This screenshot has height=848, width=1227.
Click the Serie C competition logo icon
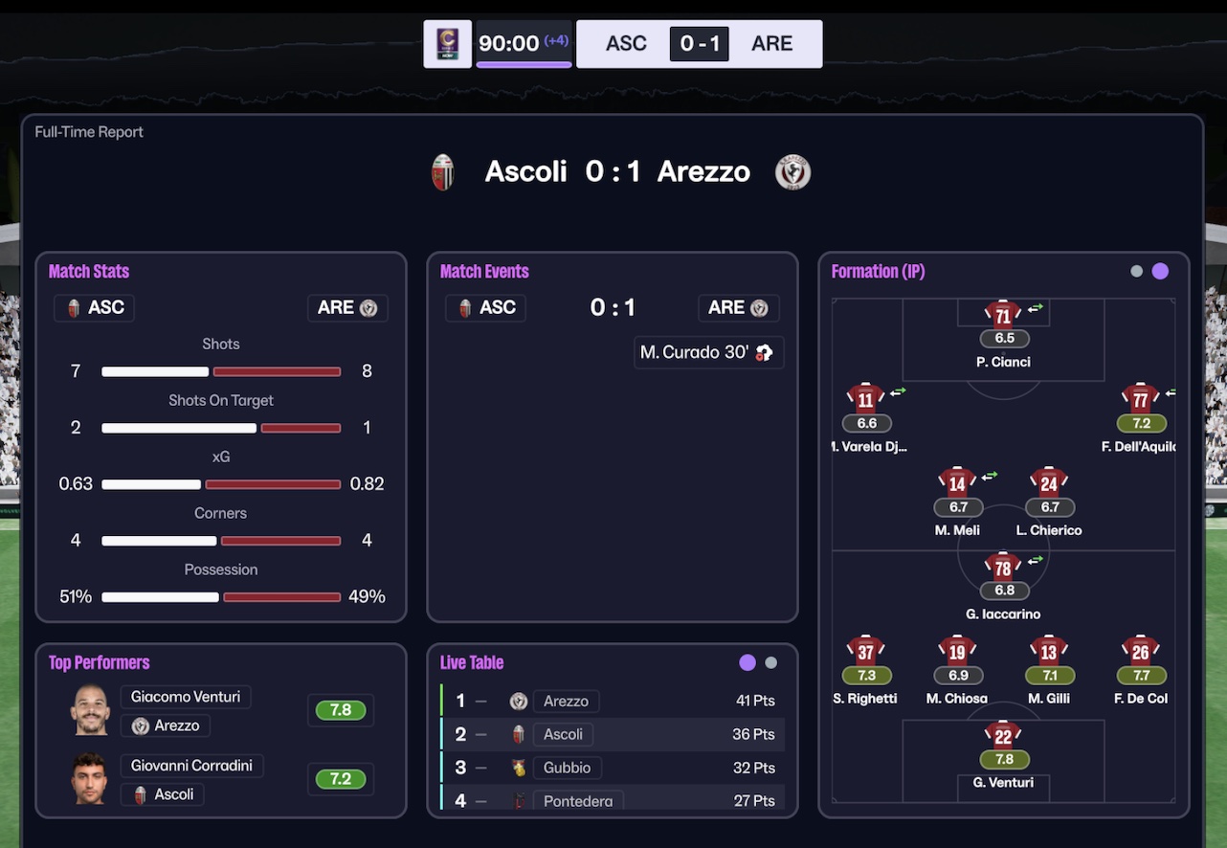click(x=447, y=44)
